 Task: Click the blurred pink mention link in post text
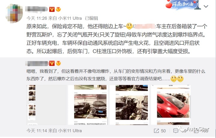pyautogui.click(x=145, y=26)
